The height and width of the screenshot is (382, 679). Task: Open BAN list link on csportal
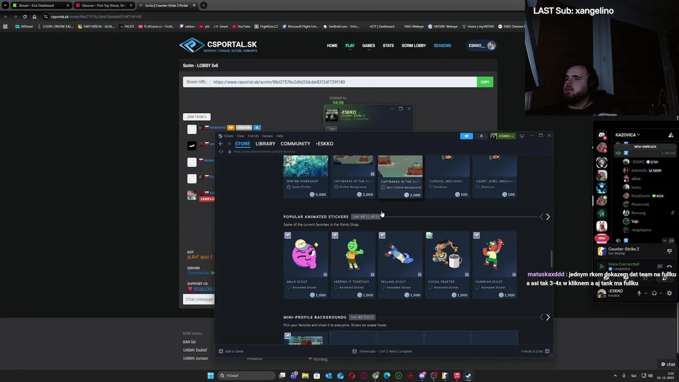click(189, 342)
